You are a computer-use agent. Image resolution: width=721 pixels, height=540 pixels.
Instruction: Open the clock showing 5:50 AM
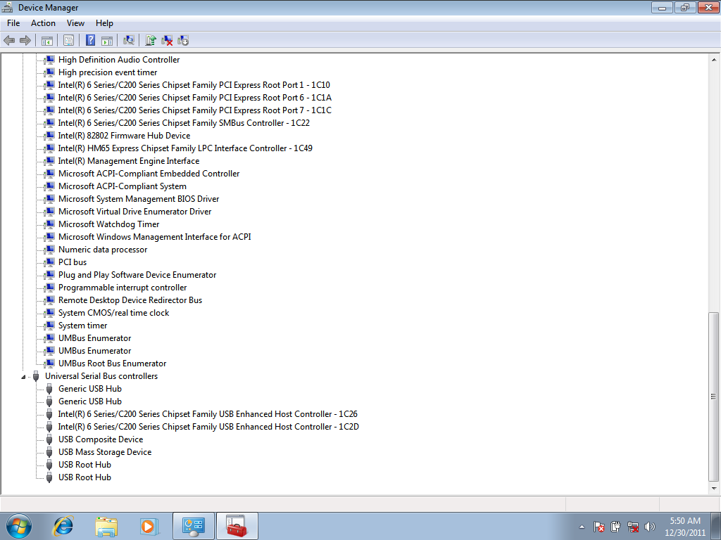[x=684, y=527]
